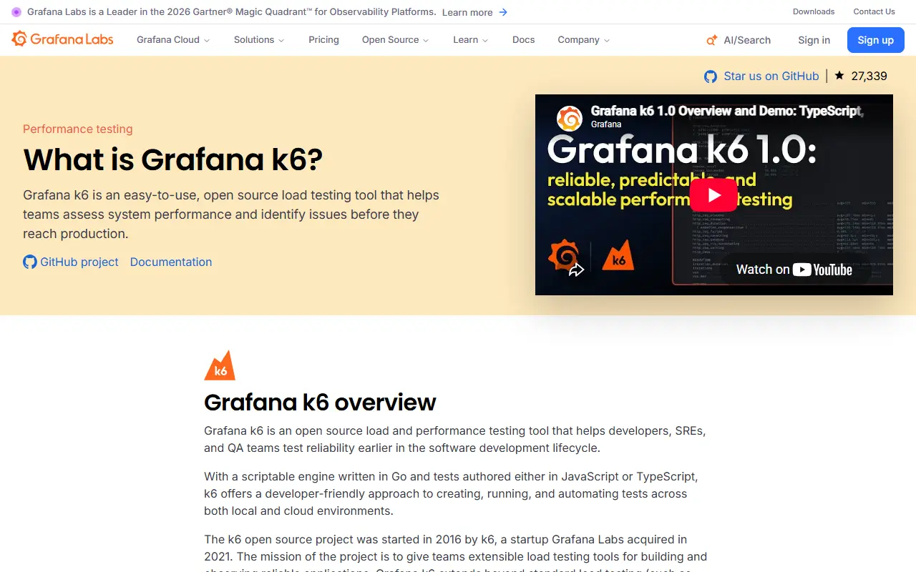Image resolution: width=916 pixels, height=572 pixels.
Task: Click the video share arrow icon
Action: click(x=576, y=270)
